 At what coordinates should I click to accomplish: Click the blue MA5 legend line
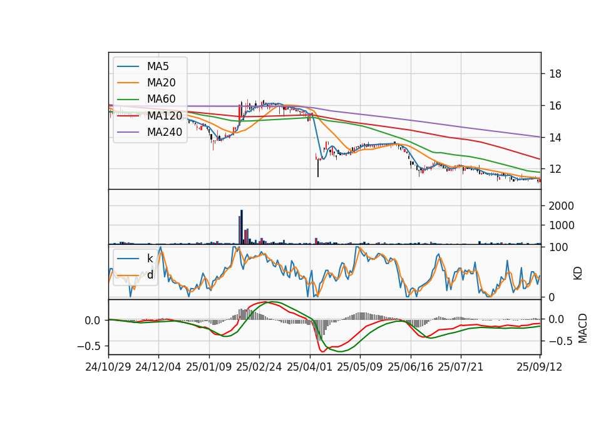[128, 66]
